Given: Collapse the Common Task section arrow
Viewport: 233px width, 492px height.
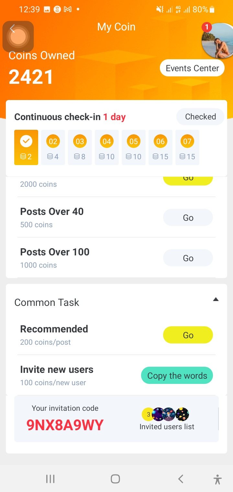Looking at the screenshot, I should (x=216, y=299).
